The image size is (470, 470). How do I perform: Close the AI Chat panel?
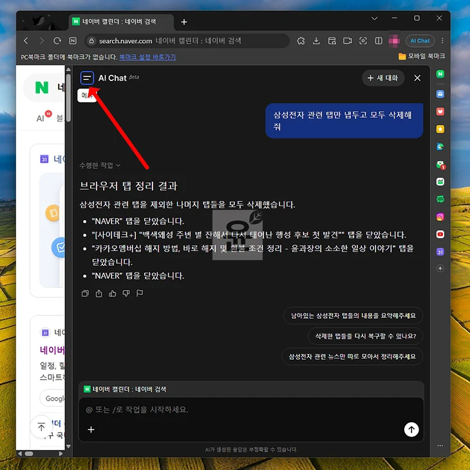pos(417,78)
